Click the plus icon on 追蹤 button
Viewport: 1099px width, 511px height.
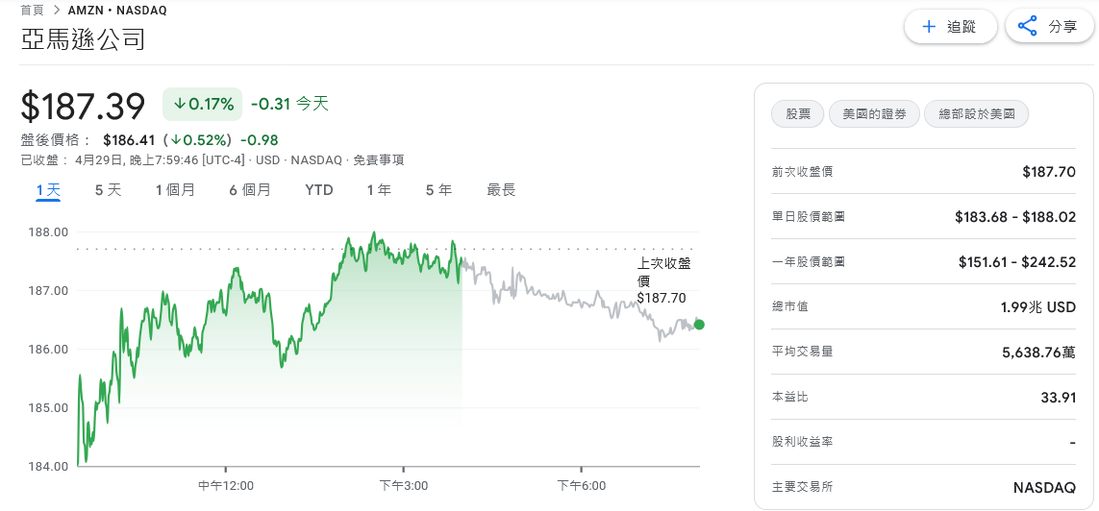tap(929, 27)
